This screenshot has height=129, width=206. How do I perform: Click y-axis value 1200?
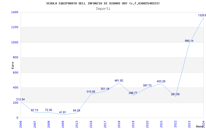coord(15,27)
